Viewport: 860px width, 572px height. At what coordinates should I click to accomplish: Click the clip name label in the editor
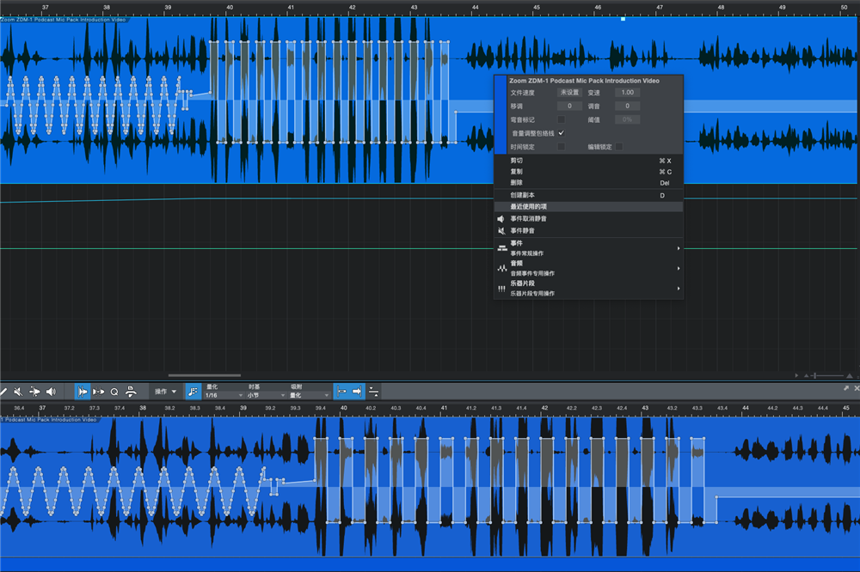49,420
